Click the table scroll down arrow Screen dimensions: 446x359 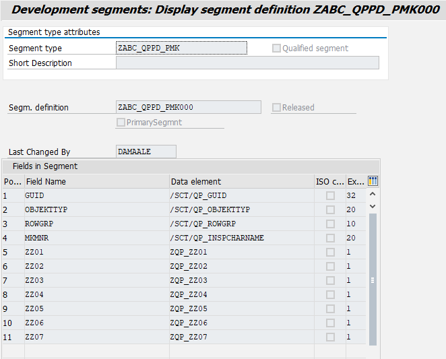[x=373, y=206]
